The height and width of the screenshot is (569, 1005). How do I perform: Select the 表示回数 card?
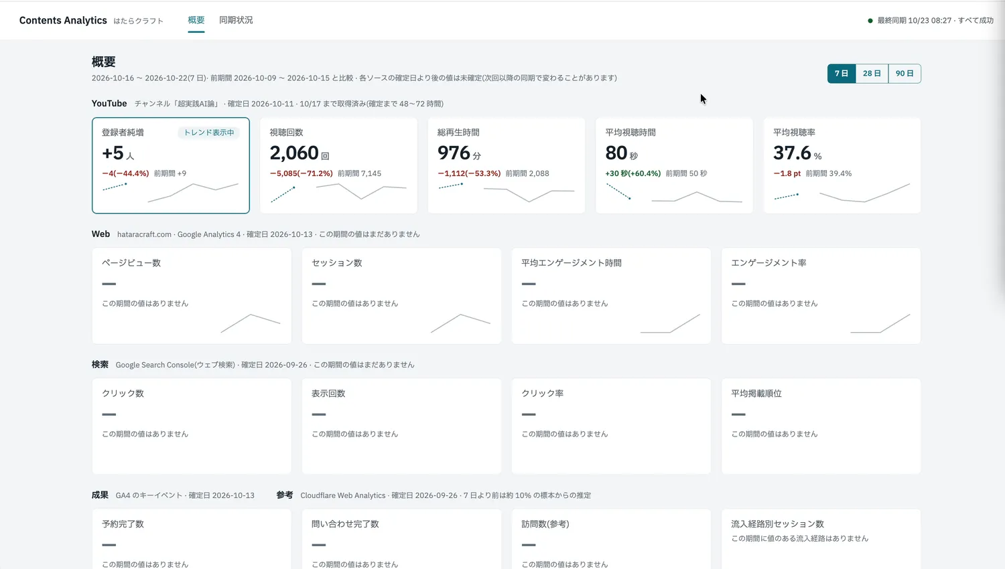tap(401, 426)
